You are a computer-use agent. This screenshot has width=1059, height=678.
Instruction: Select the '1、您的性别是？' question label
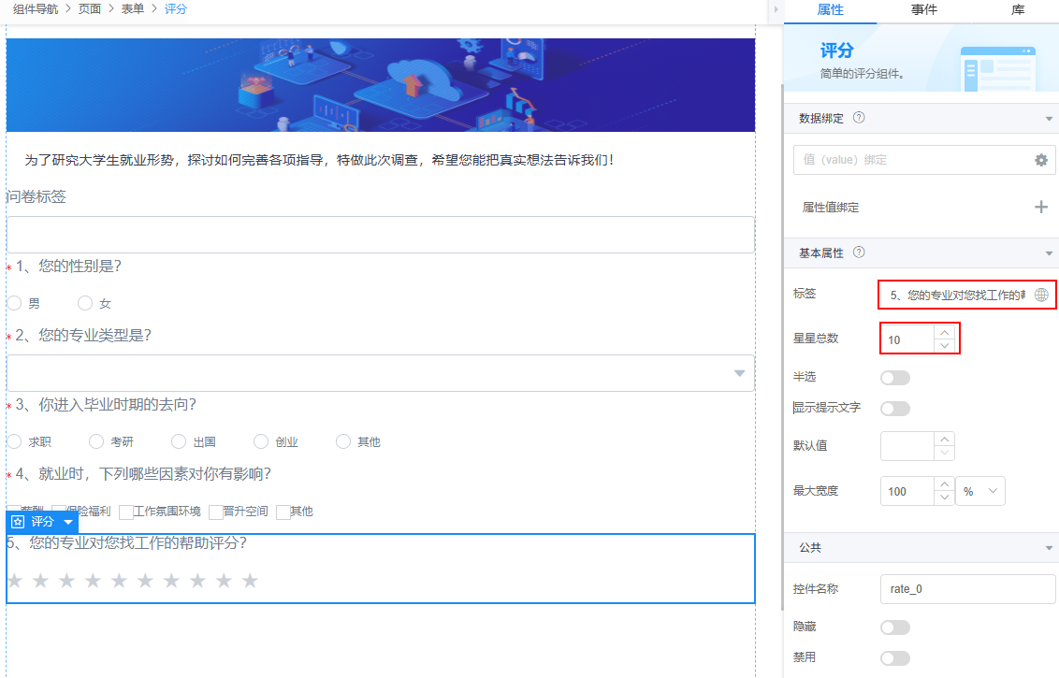pyautogui.click(x=68, y=267)
